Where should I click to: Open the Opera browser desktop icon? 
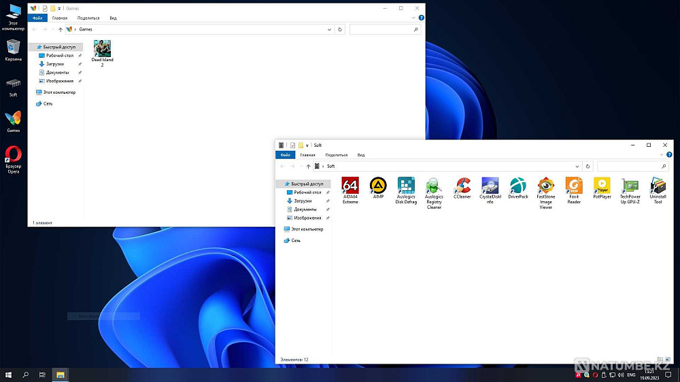14,160
